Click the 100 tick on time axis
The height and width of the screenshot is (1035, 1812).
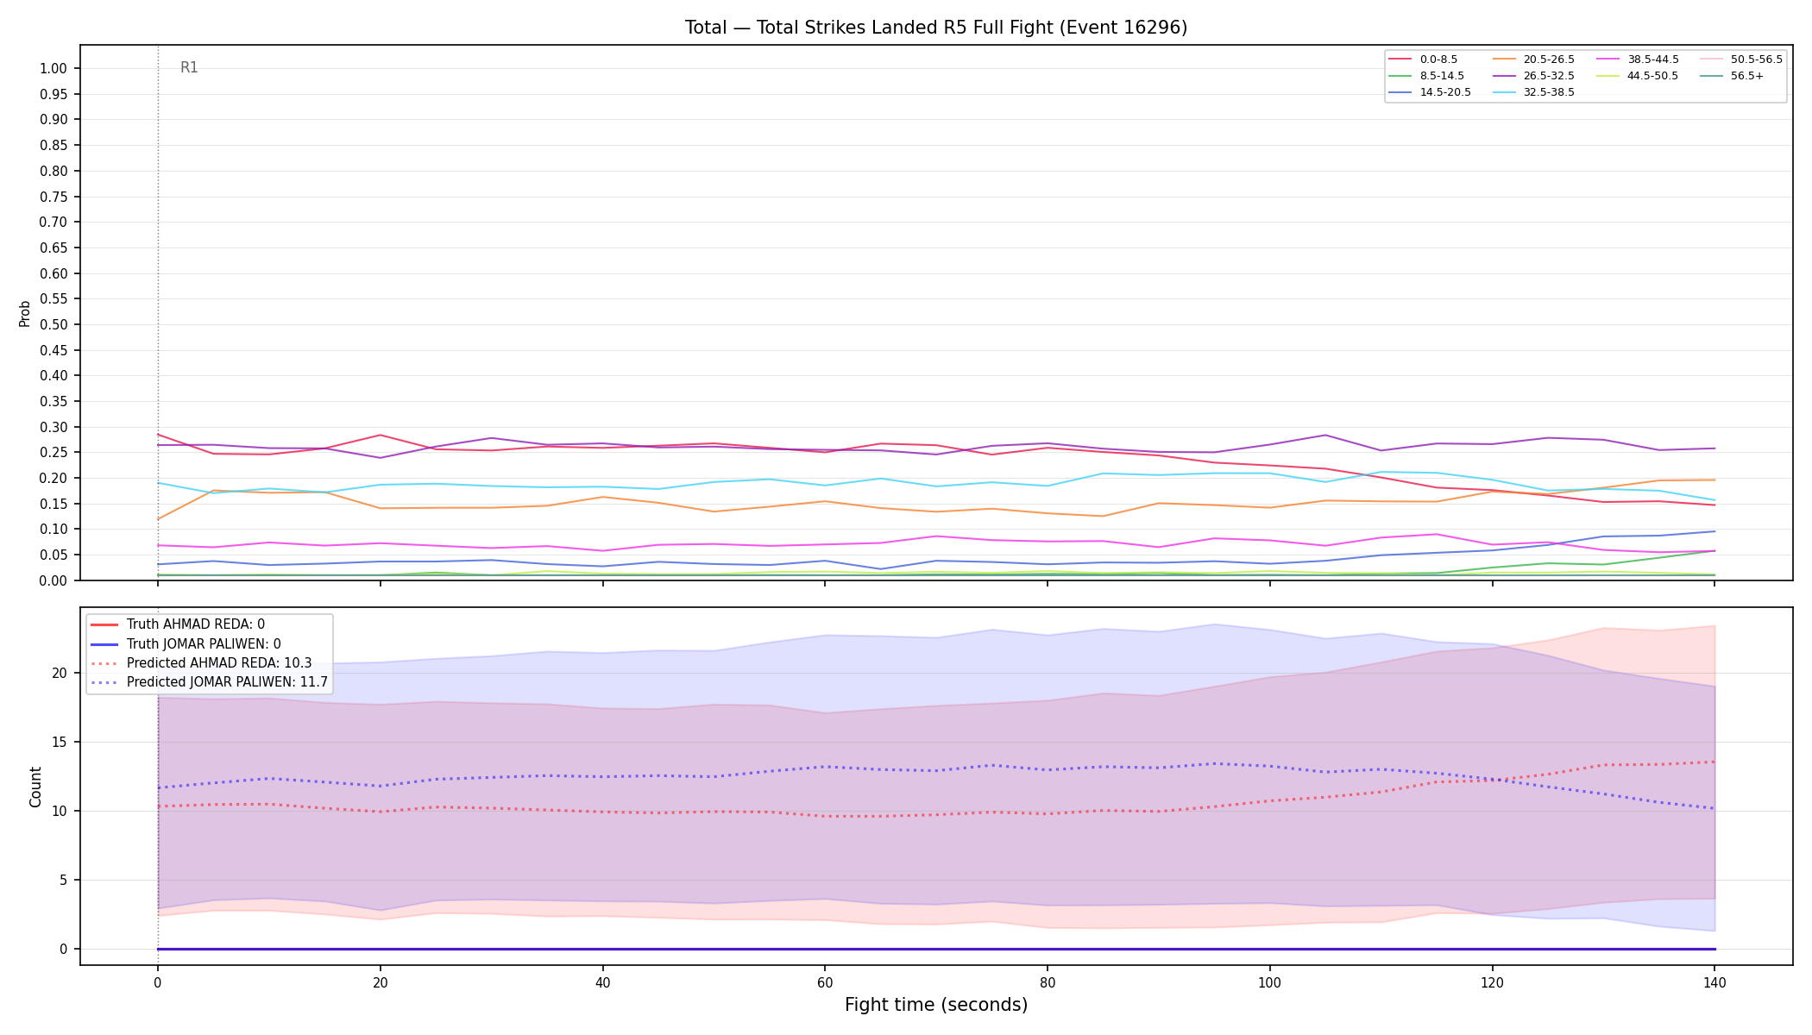(1269, 982)
